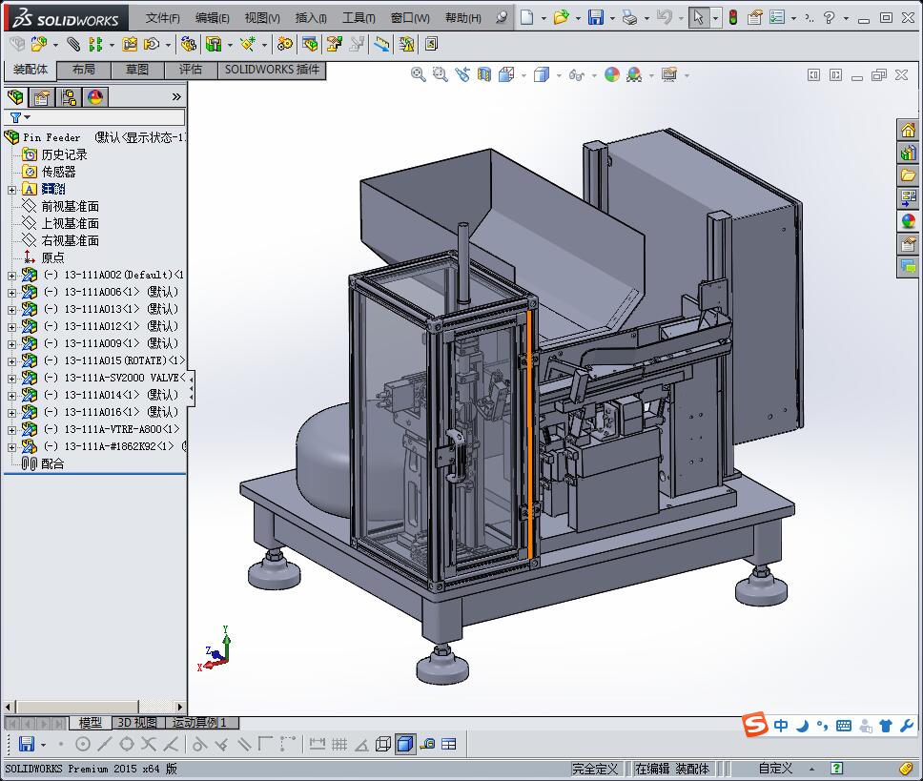Switch to the 草图 tab
The width and height of the screenshot is (923, 781).
(x=137, y=70)
